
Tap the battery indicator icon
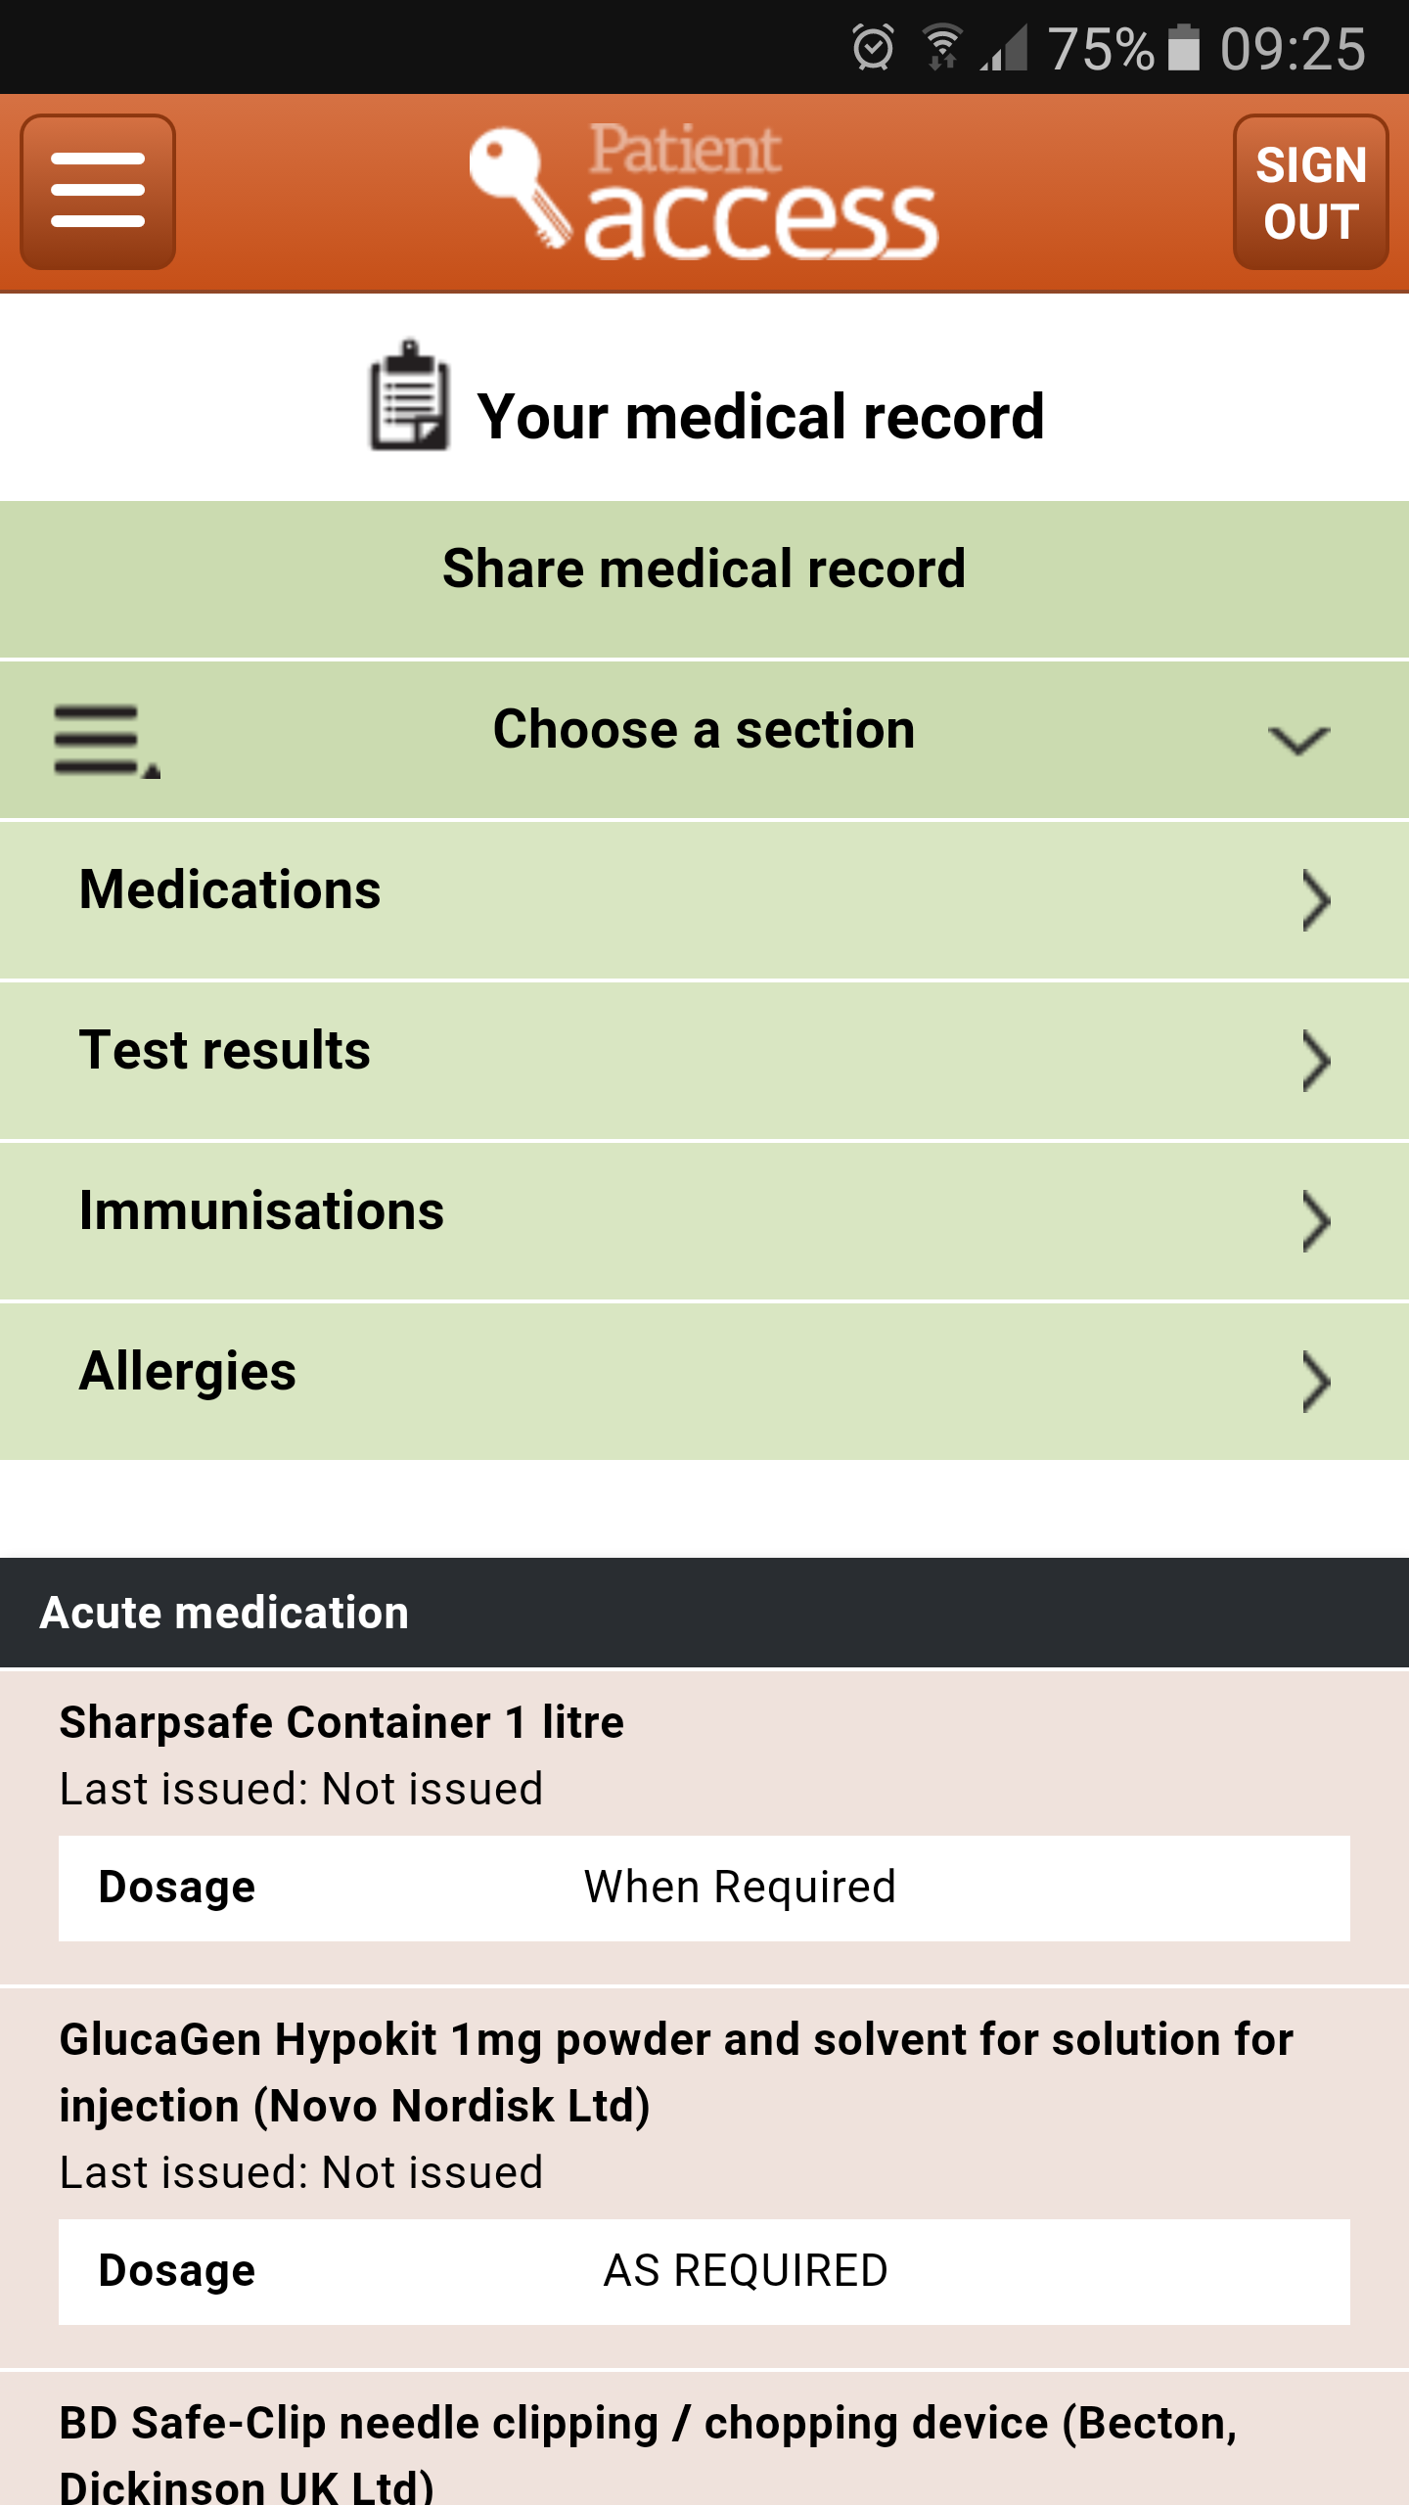click(1184, 47)
